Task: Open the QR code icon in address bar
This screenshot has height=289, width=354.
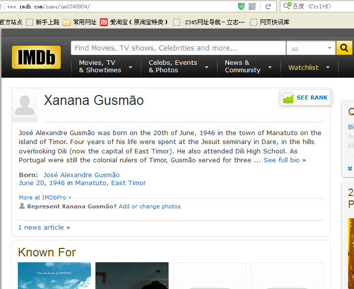Action: coord(252,6)
